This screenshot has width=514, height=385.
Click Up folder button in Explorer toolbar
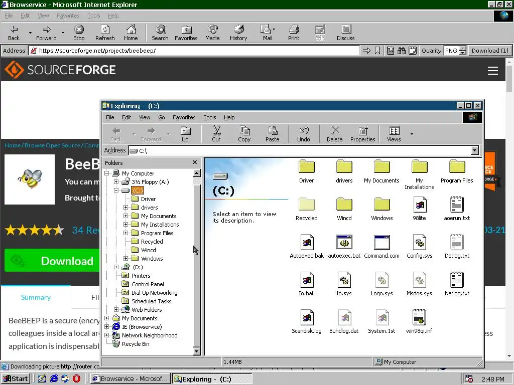(x=186, y=134)
